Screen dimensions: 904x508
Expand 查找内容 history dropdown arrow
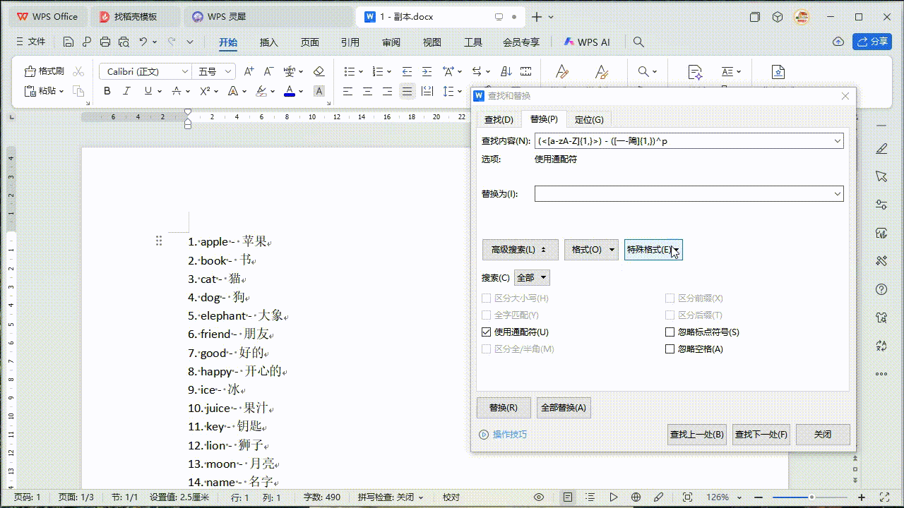(x=838, y=141)
